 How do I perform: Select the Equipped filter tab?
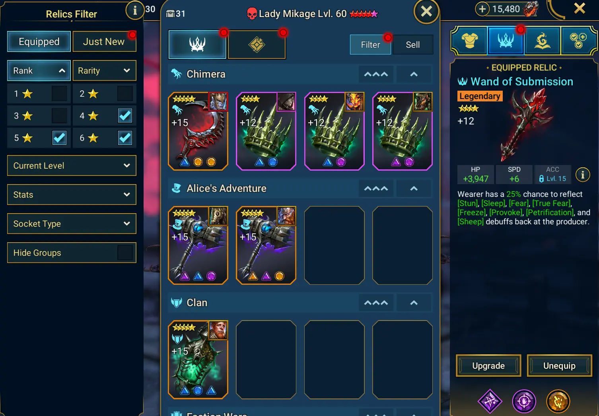pyautogui.click(x=39, y=41)
